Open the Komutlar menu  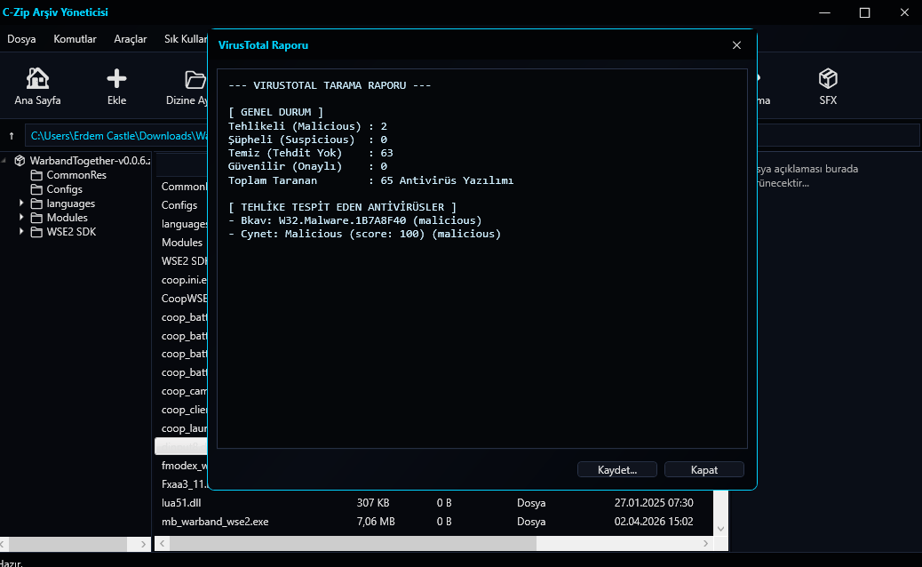point(75,39)
